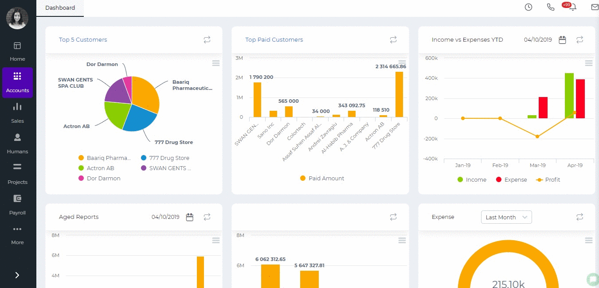Click the phone icon in top bar
Screen dimensions: 599x288
(x=550, y=7)
